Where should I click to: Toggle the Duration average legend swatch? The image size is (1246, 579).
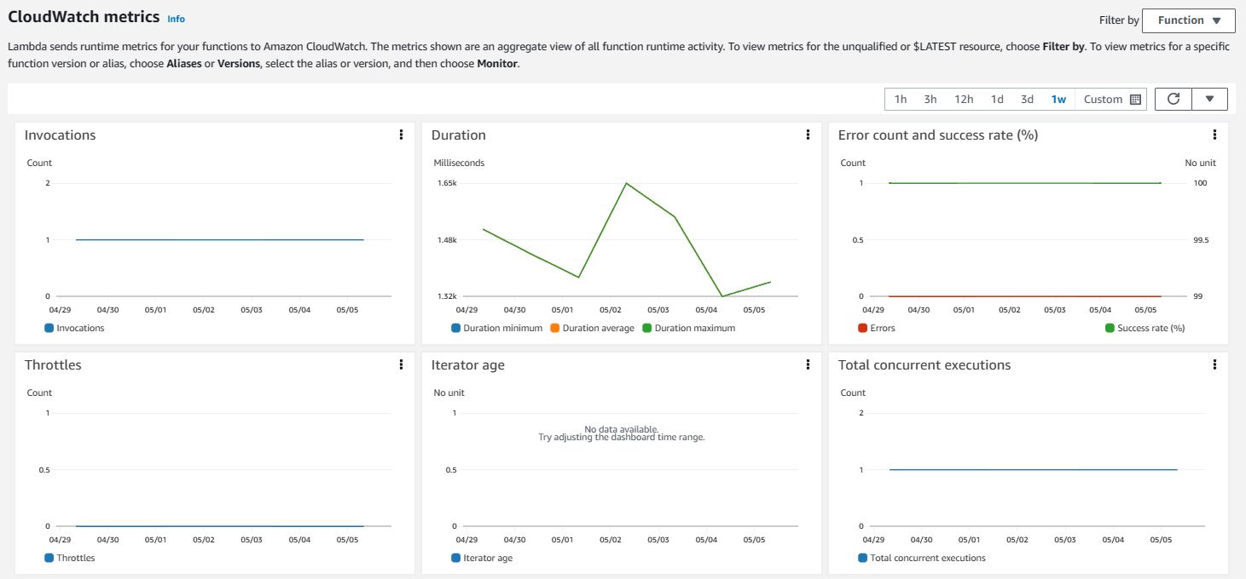tap(554, 328)
